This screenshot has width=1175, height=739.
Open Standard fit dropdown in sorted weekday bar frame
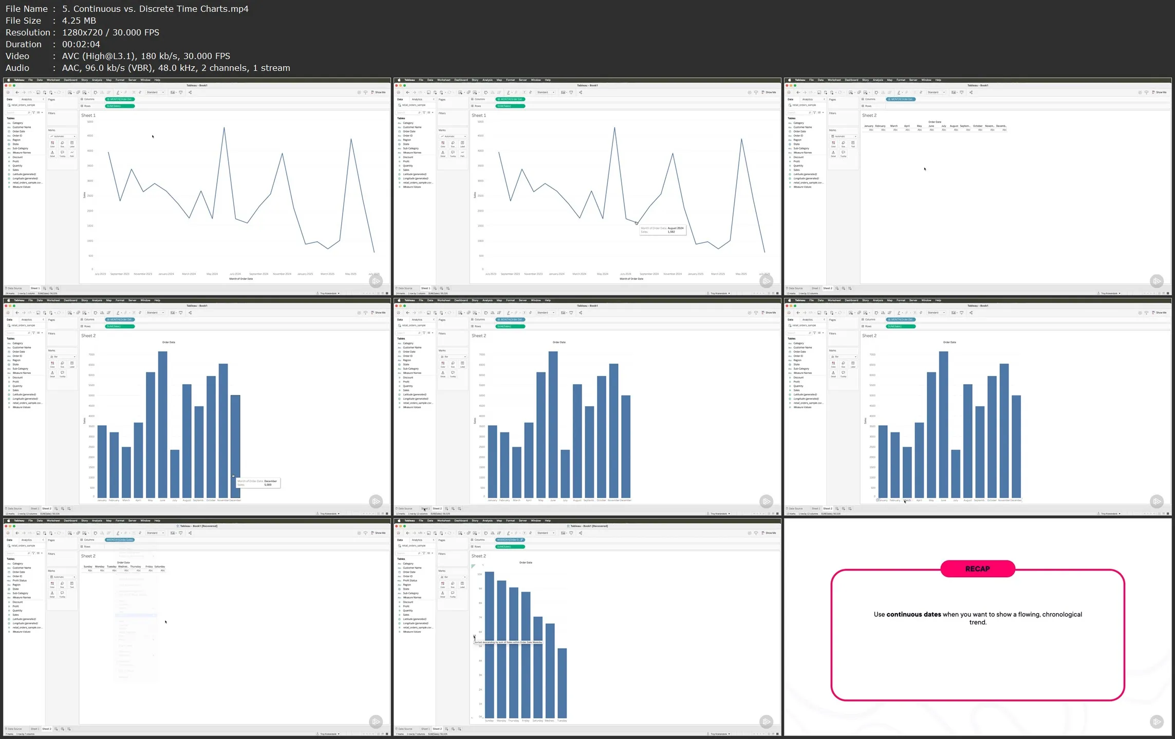(546, 533)
